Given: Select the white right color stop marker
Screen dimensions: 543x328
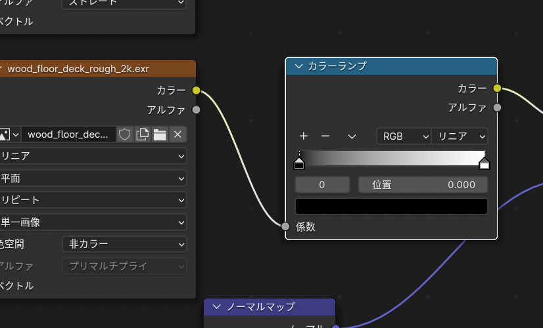Looking at the screenshot, I should click(484, 162).
